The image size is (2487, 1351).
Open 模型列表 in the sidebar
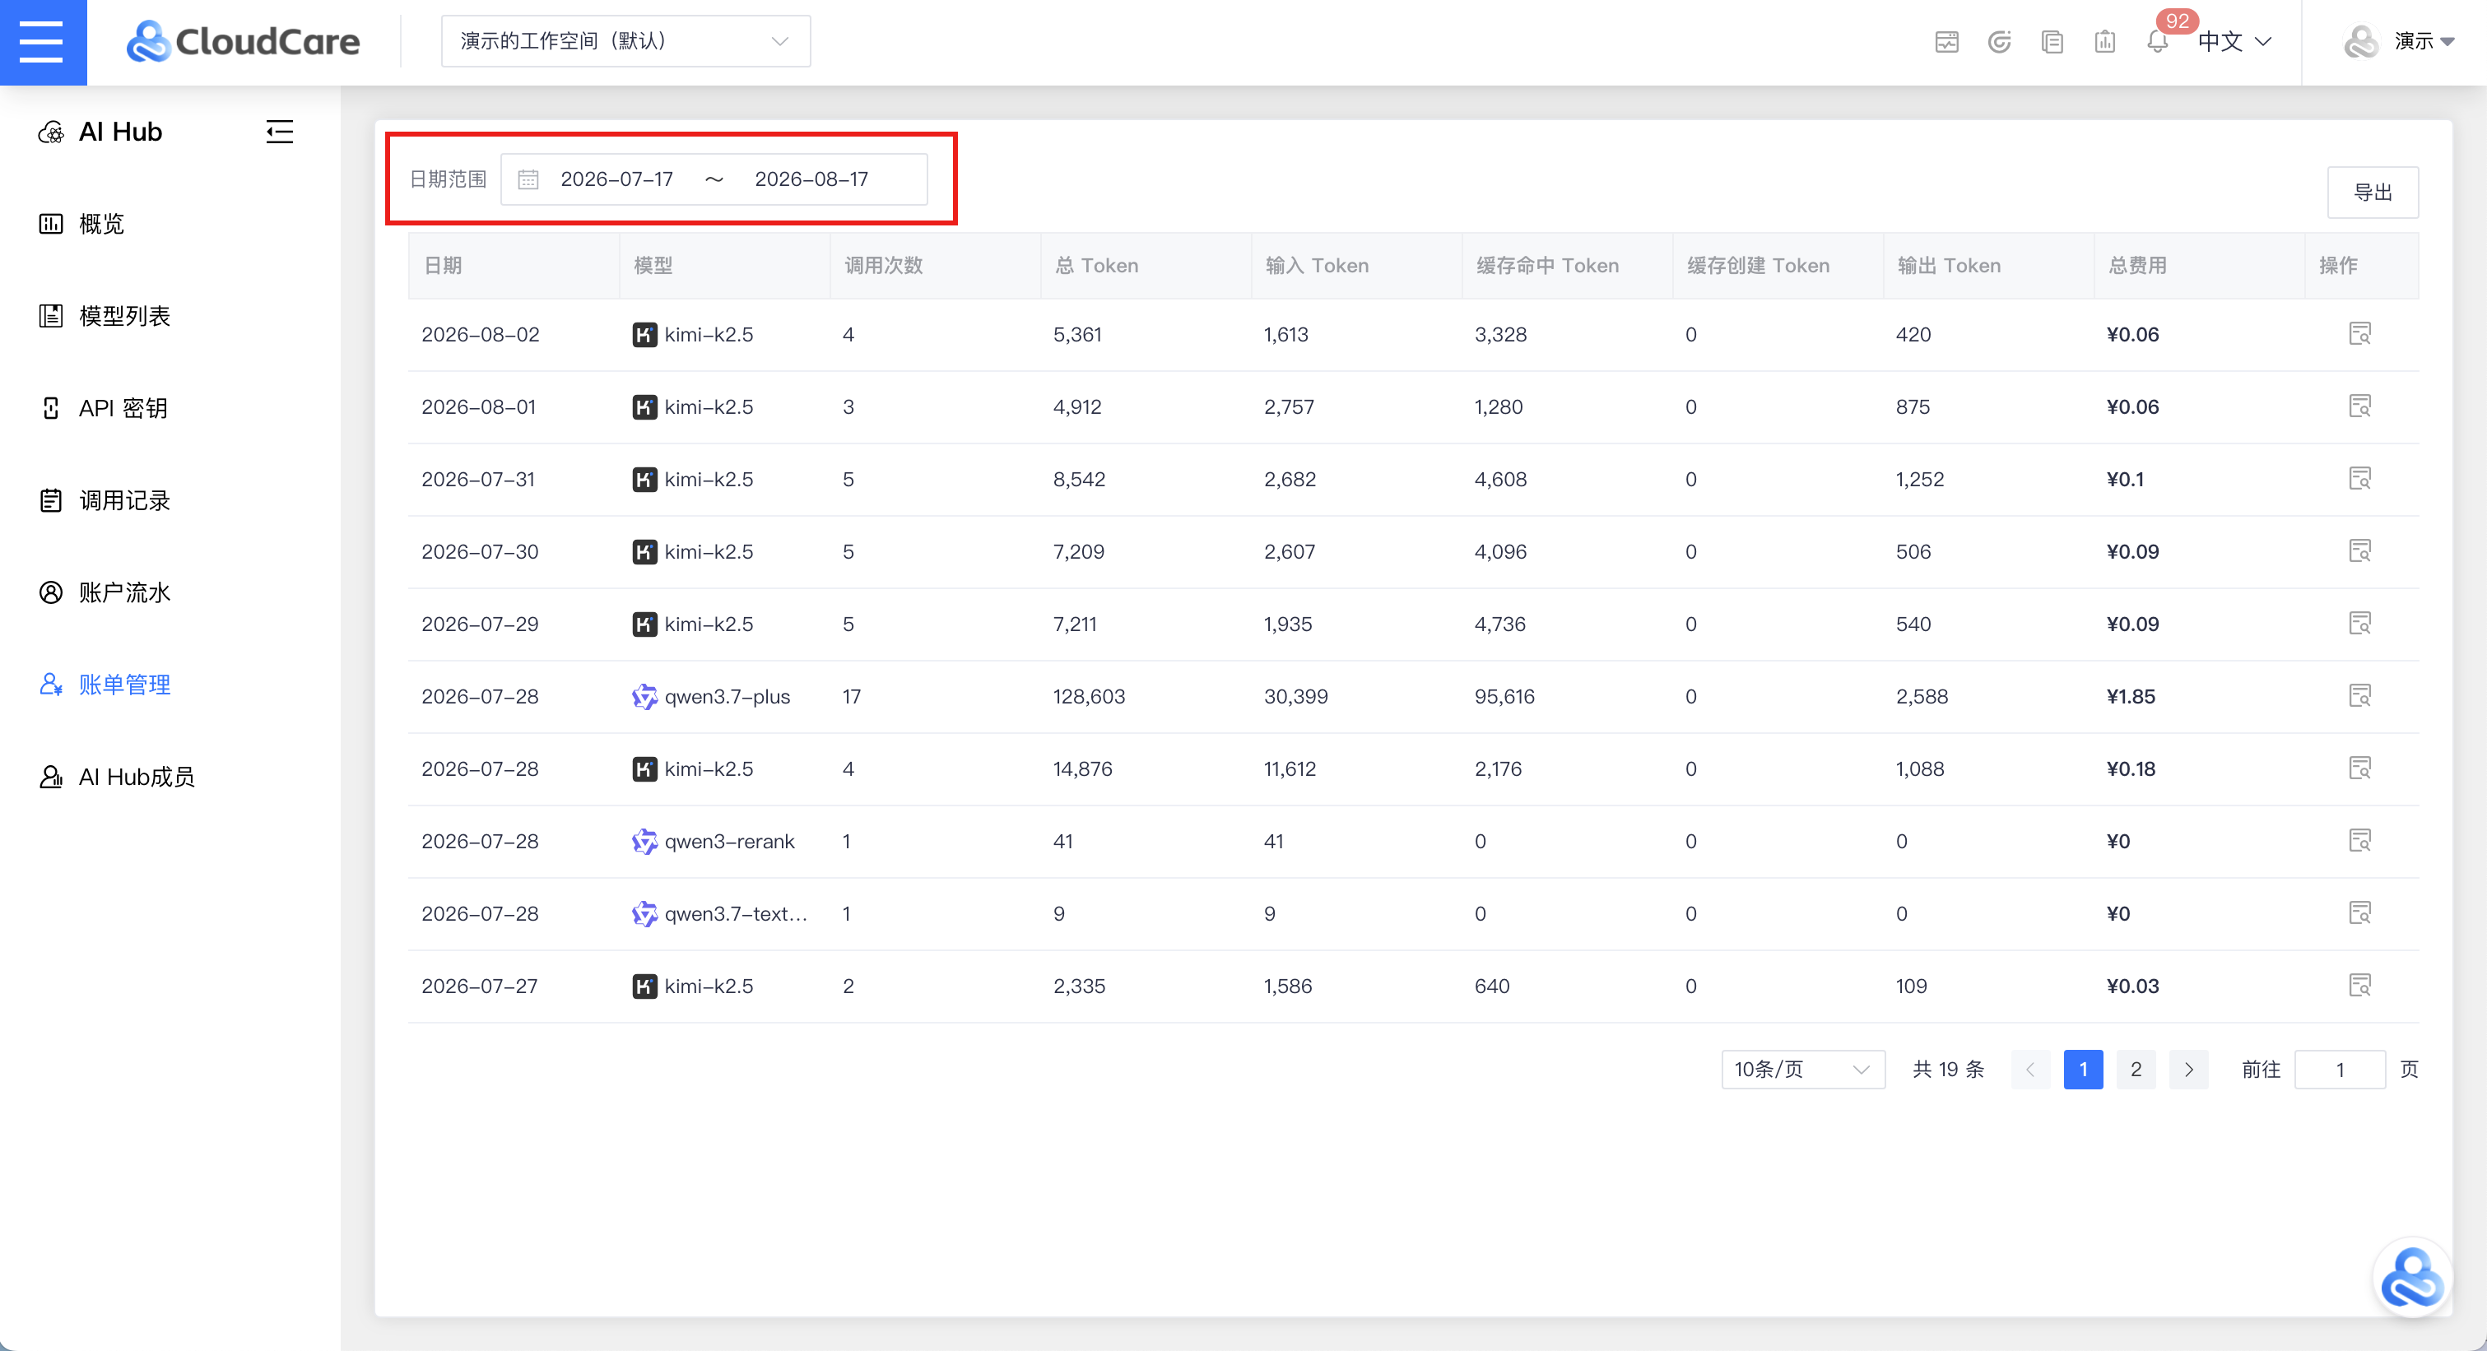coord(124,316)
